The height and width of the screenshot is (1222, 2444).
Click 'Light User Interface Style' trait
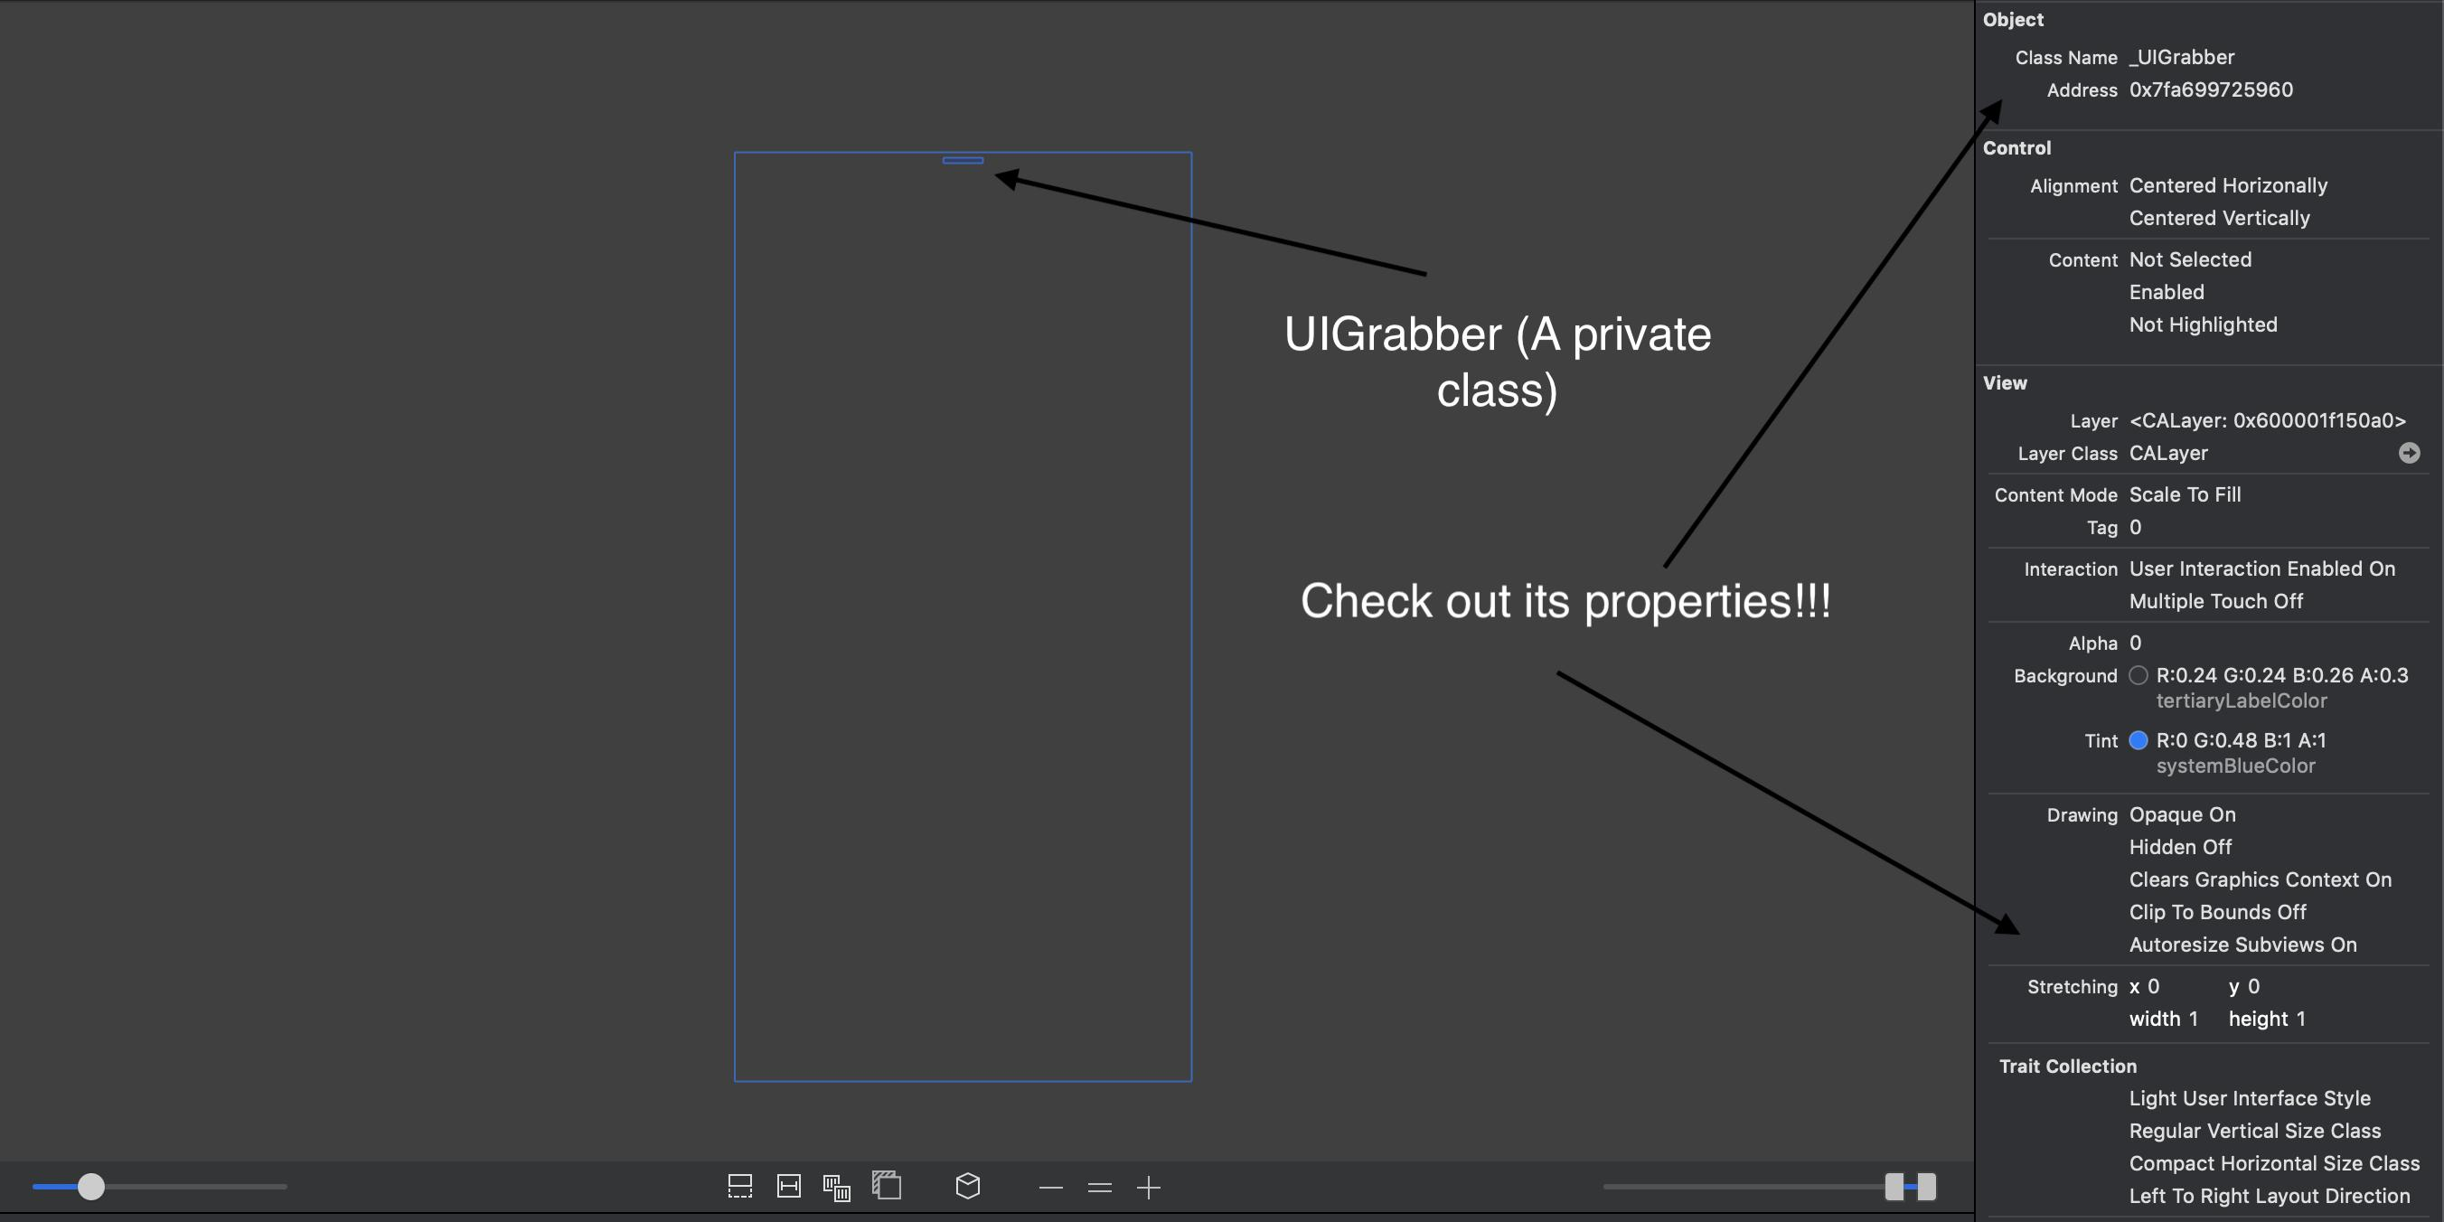tap(2250, 1099)
